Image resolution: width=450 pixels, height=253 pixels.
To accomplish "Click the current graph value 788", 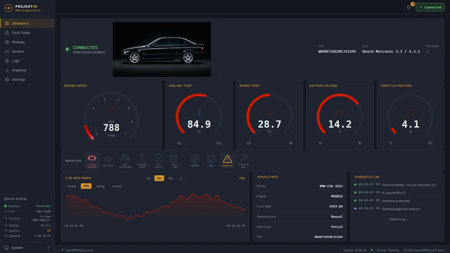I will click(242, 178).
